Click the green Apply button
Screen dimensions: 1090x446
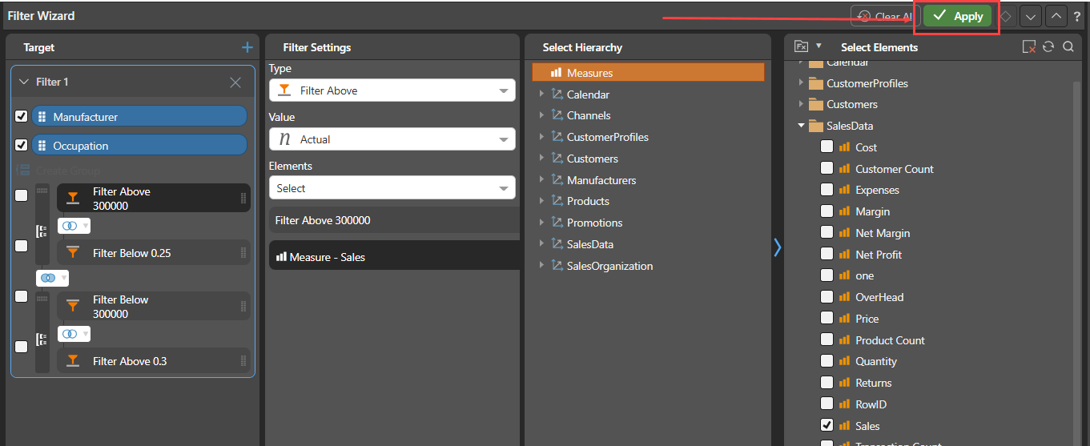point(957,16)
